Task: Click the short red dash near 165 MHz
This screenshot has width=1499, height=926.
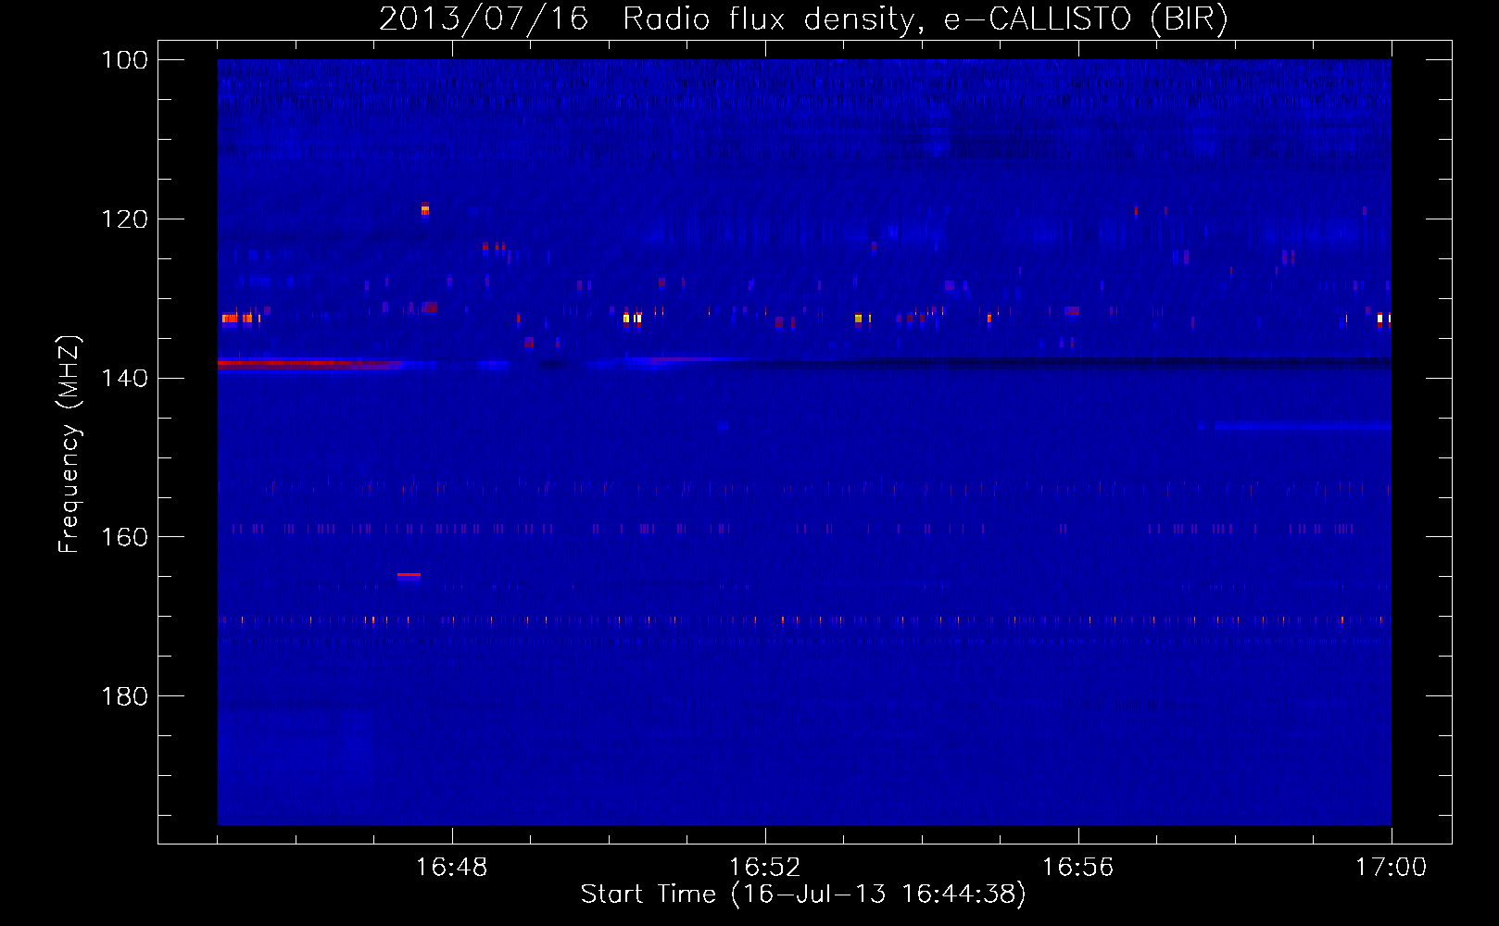Action: pos(409,575)
